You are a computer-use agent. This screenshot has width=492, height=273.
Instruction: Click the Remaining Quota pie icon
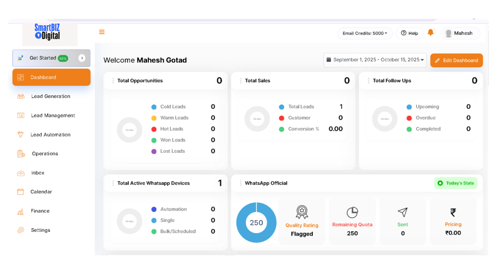tap(352, 212)
